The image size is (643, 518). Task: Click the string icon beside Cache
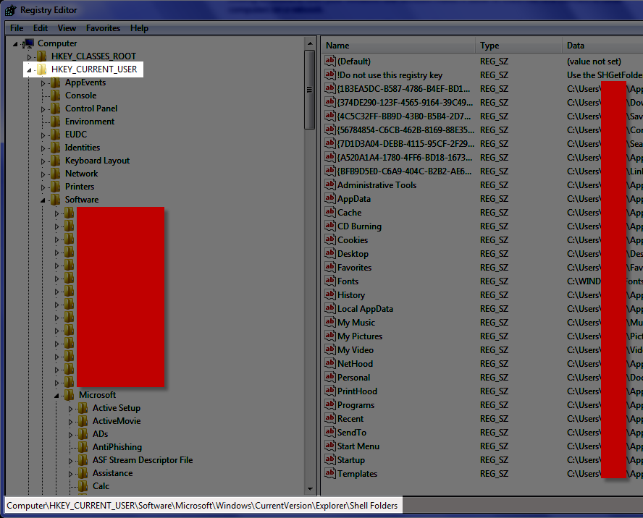[x=330, y=212]
